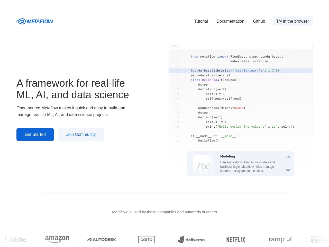329x247 pixels.
Task: Click the from metaflow import line
Action: (x=237, y=57)
